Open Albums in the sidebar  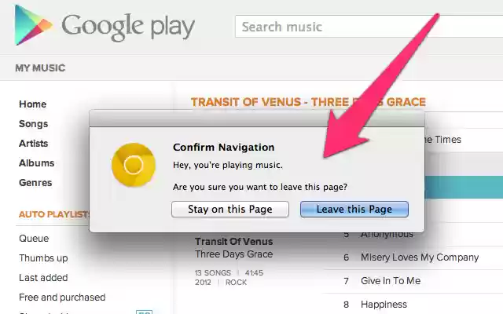click(36, 163)
